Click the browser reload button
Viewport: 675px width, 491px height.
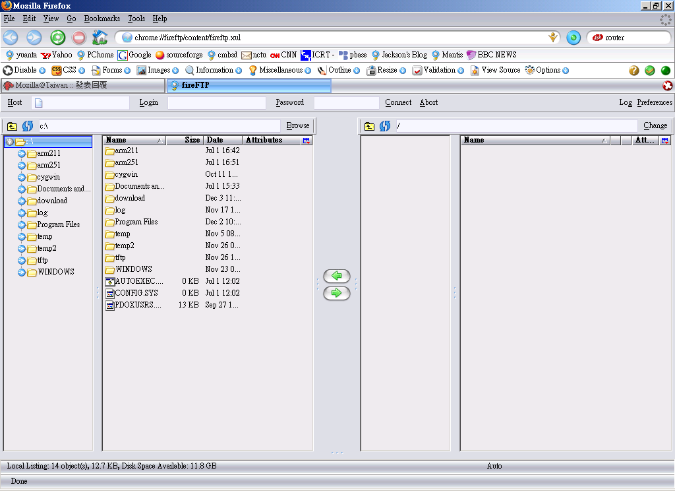click(57, 38)
